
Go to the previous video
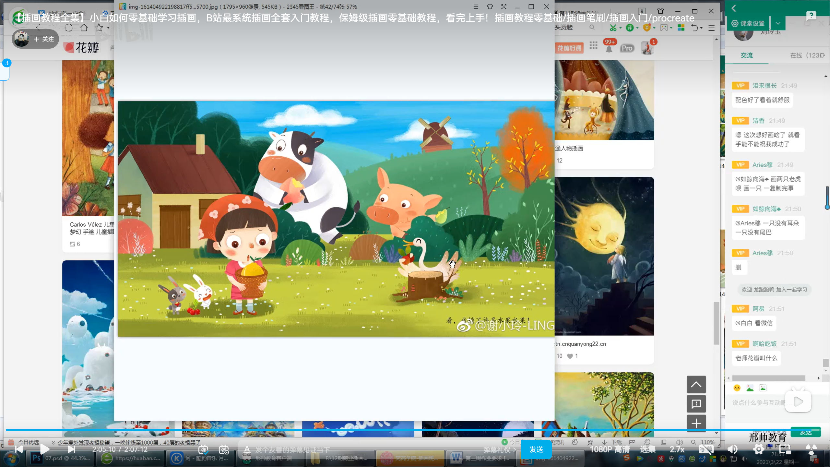tap(19, 449)
